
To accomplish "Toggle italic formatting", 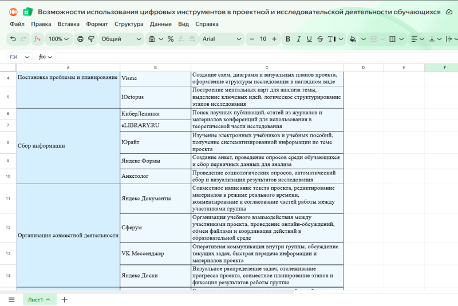I will click(x=298, y=39).
